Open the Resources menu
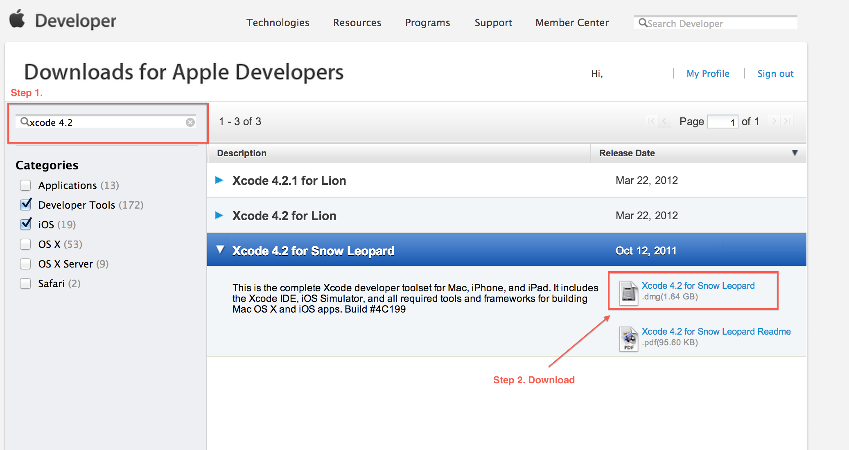The image size is (849, 450). coord(357,22)
